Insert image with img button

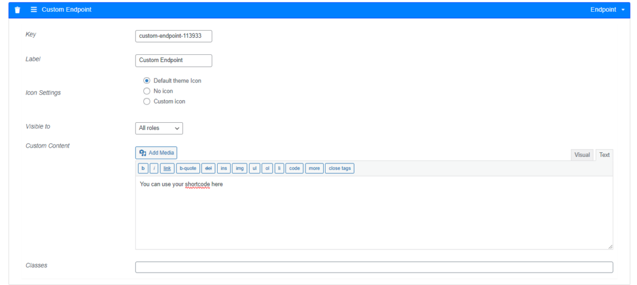click(239, 168)
